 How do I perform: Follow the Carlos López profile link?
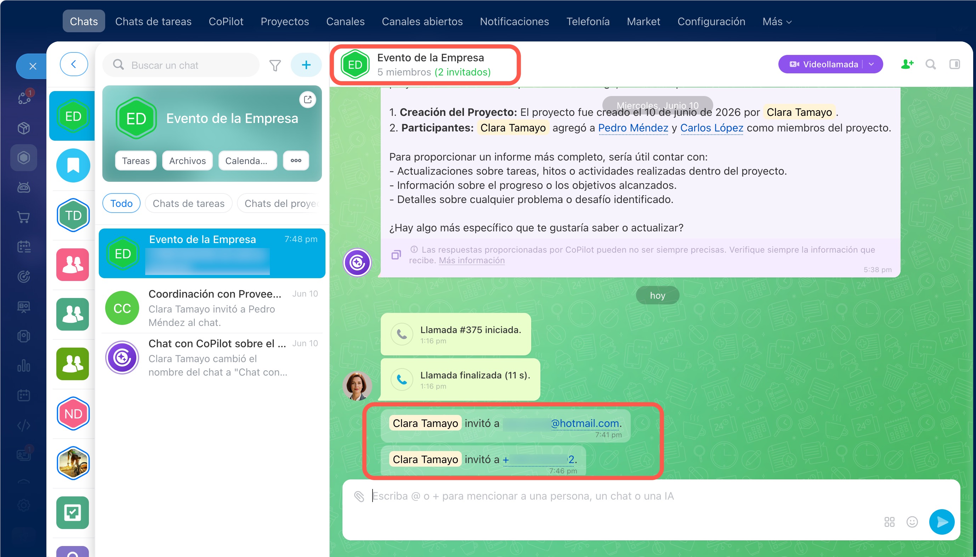[711, 128]
